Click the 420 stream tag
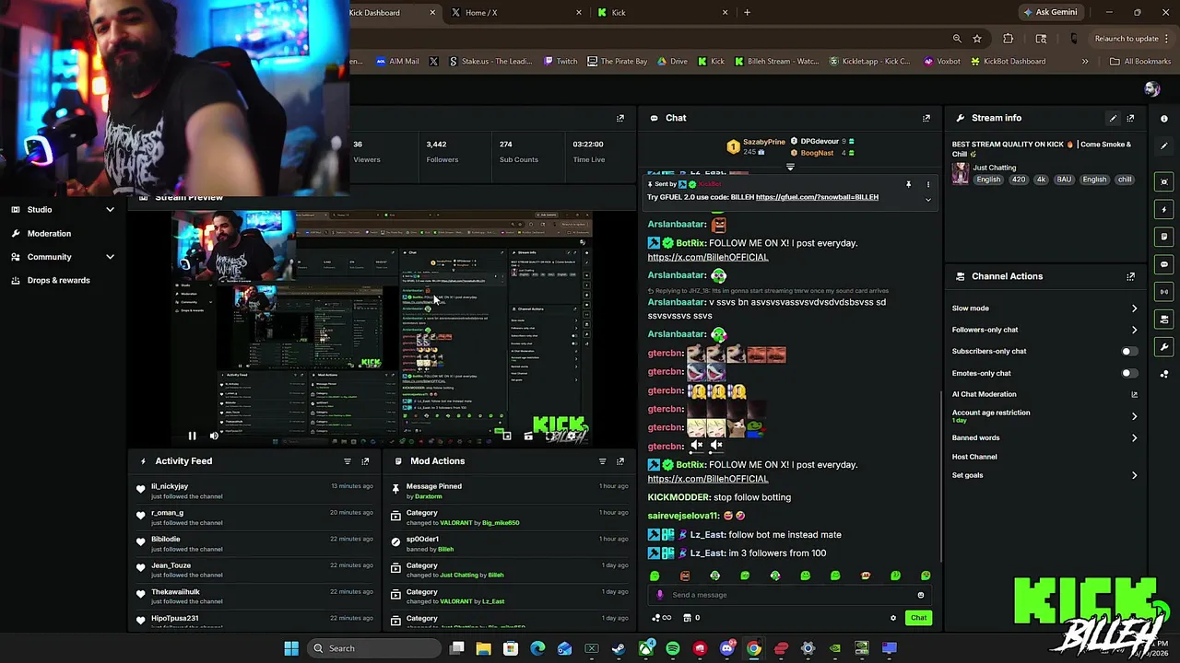The image size is (1180, 663). (1018, 180)
